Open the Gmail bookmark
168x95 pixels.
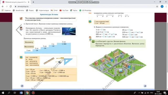tap(54, 10)
